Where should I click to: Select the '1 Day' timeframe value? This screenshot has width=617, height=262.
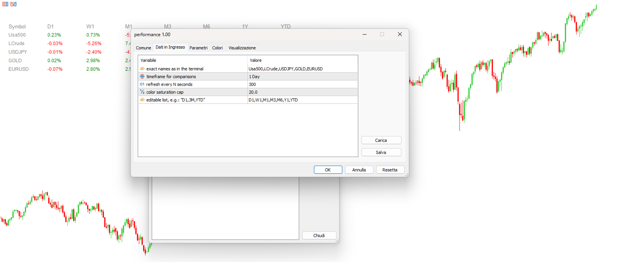point(303,77)
